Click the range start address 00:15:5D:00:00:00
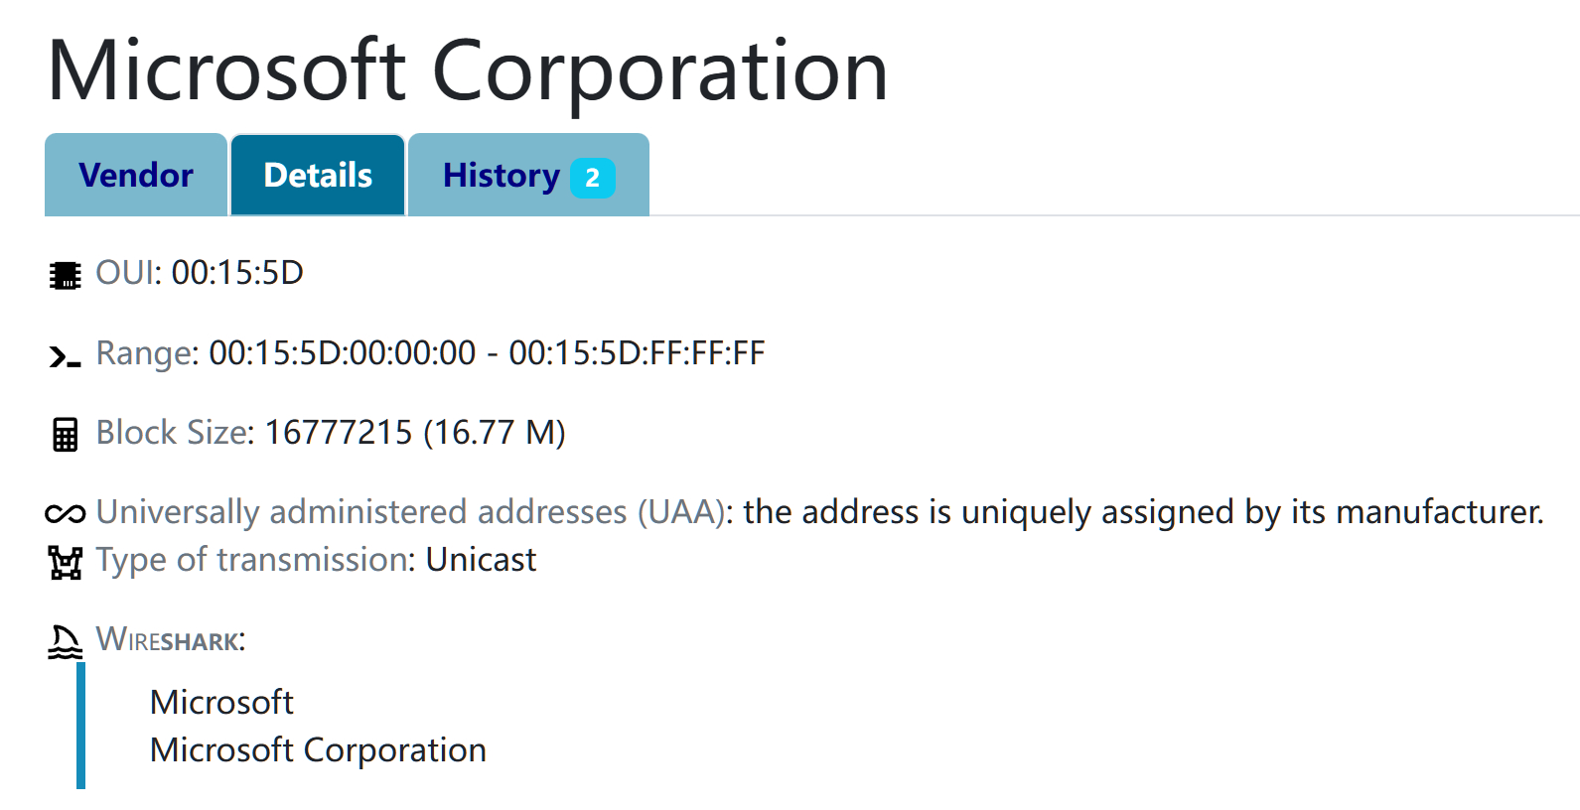The height and width of the screenshot is (810, 1580). (x=343, y=353)
